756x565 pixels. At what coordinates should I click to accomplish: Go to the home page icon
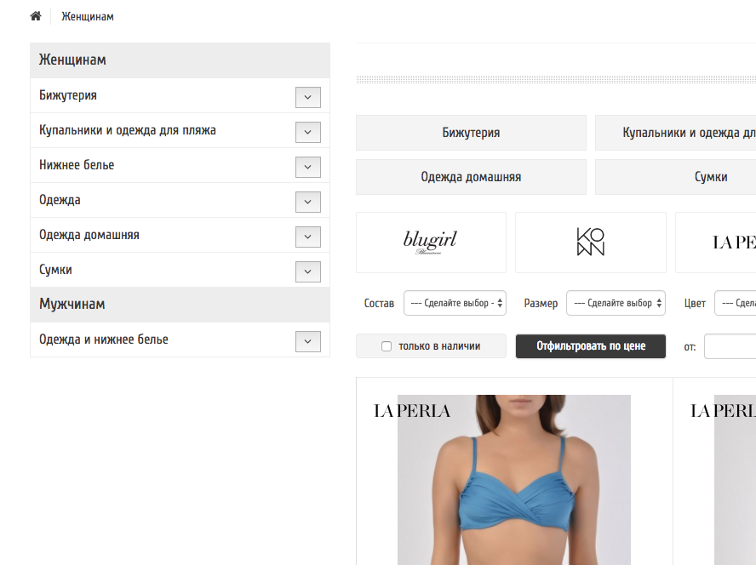click(x=36, y=16)
